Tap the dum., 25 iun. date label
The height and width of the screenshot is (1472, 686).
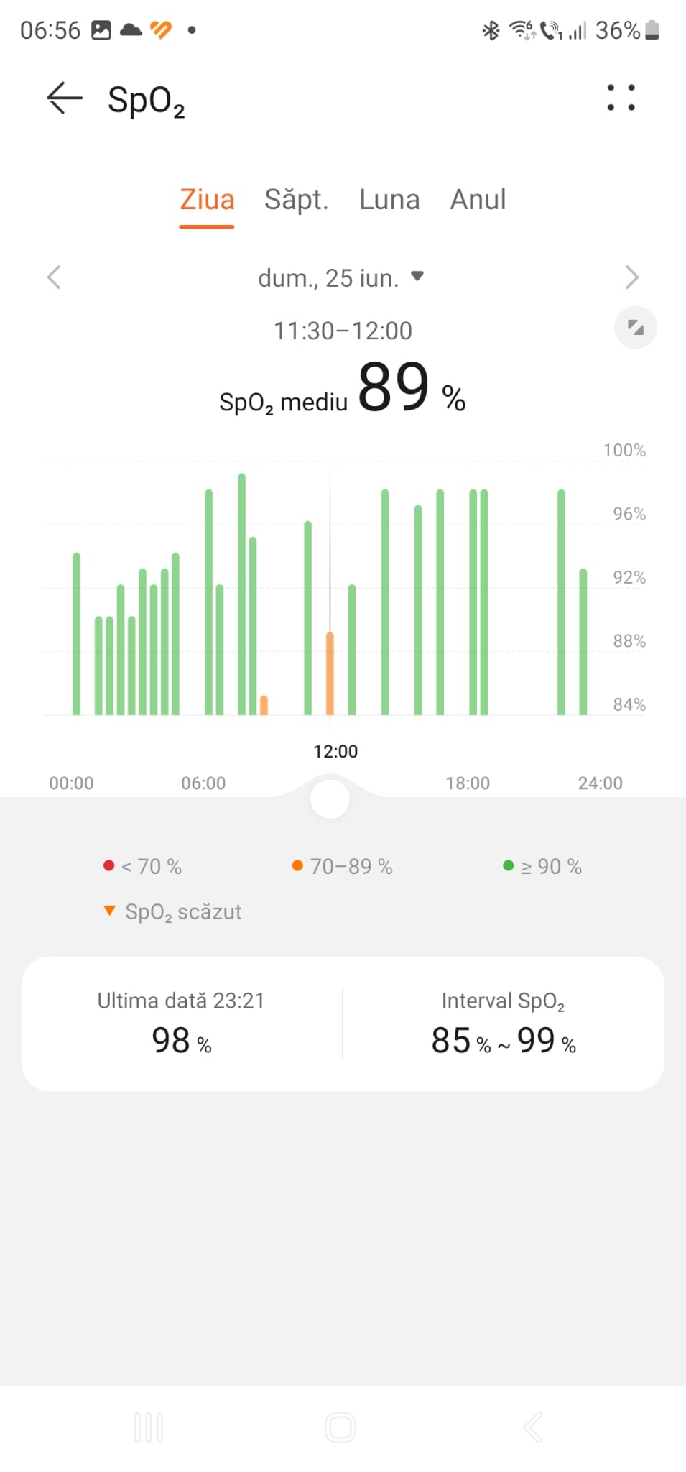[328, 278]
